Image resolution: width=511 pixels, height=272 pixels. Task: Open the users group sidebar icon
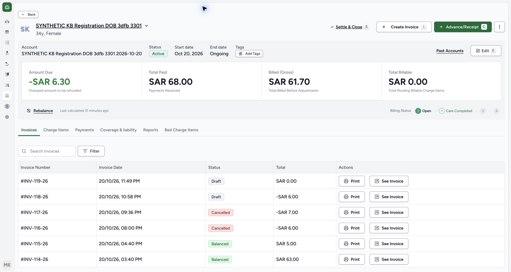[x=7, y=85]
